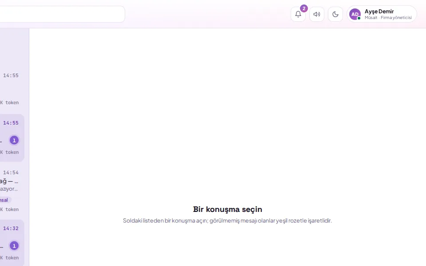Click the 'Bir konuşma seçin' heading
426x266 pixels.
pyautogui.click(x=228, y=209)
